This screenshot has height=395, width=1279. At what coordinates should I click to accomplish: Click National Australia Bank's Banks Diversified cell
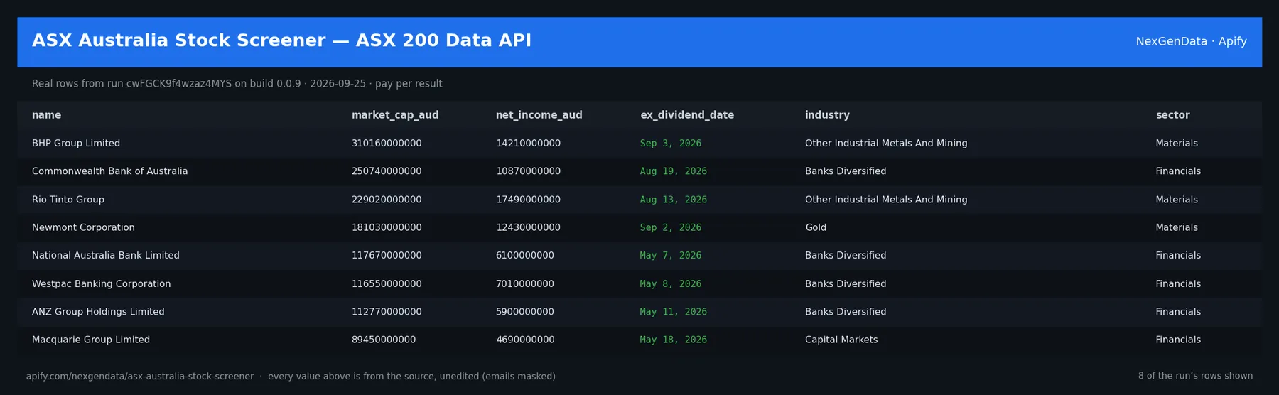pyautogui.click(x=846, y=256)
